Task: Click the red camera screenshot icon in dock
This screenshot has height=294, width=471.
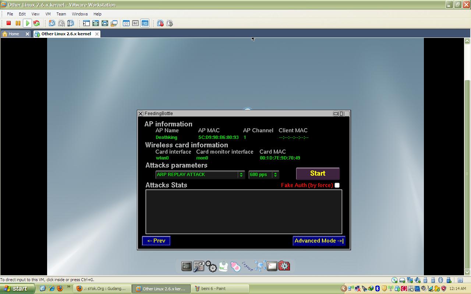Action: click(x=284, y=266)
